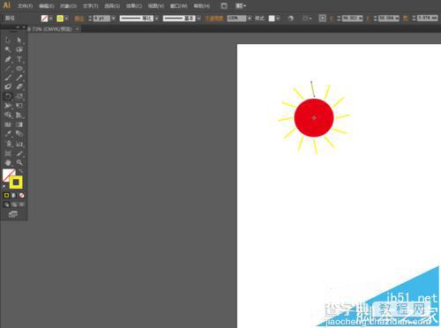
Task: Enable Draw Inside mode
Action: pyautogui.click(x=21, y=205)
